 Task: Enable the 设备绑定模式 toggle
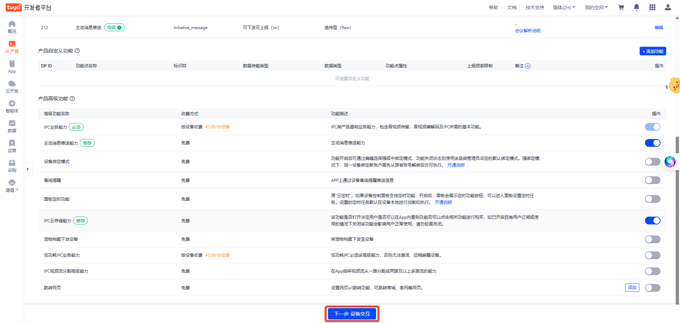(652, 162)
